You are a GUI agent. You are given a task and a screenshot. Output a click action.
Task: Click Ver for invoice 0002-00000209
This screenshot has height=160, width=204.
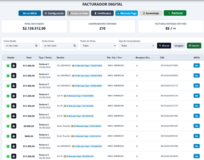197,65
